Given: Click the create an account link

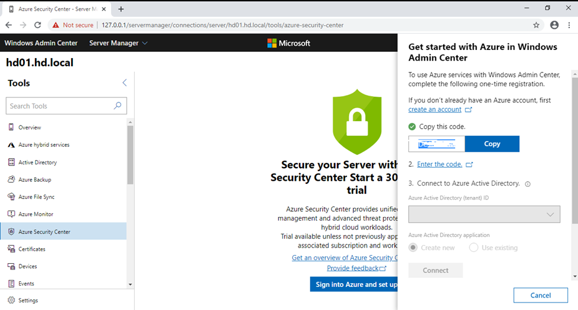Looking at the screenshot, I should 434,109.
